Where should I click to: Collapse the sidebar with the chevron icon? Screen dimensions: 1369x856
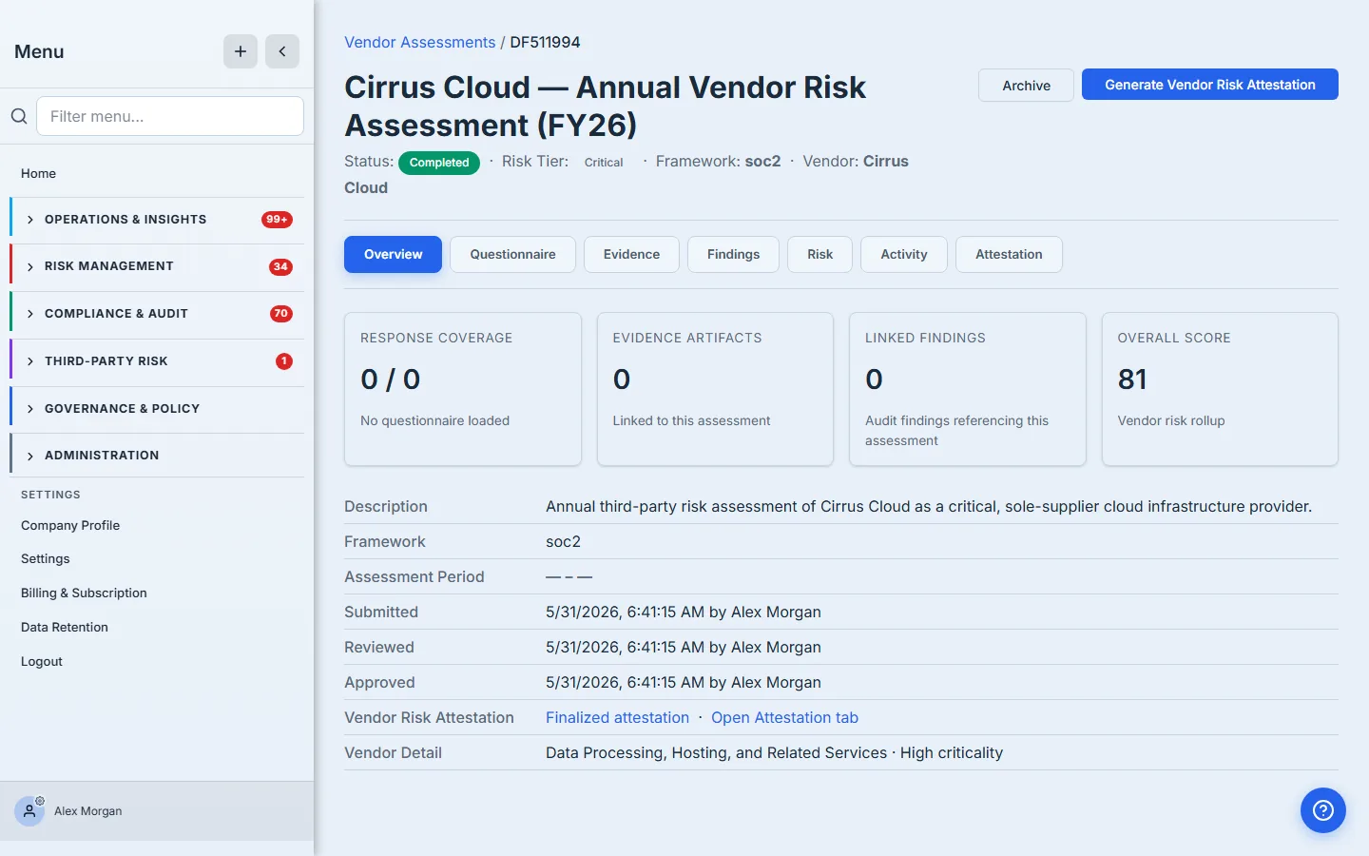click(x=282, y=51)
